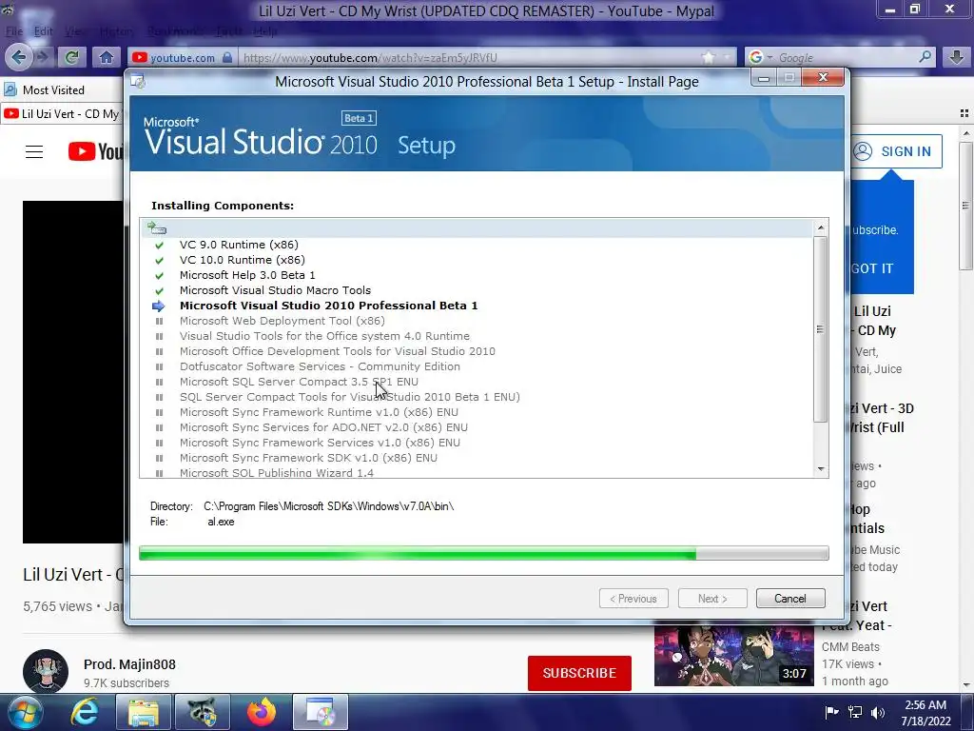
Task: Click the YouTube SIGN IN button
Action: pos(895,151)
